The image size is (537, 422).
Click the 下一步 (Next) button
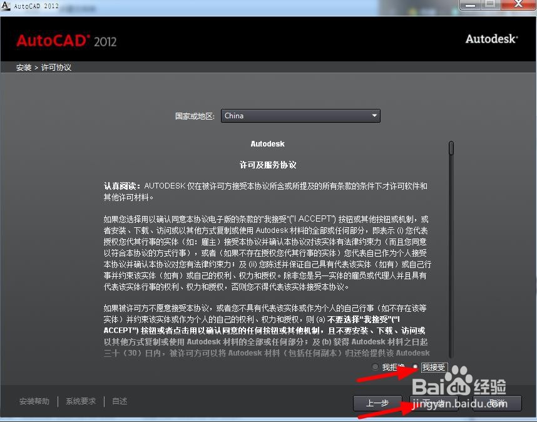[434, 403]
